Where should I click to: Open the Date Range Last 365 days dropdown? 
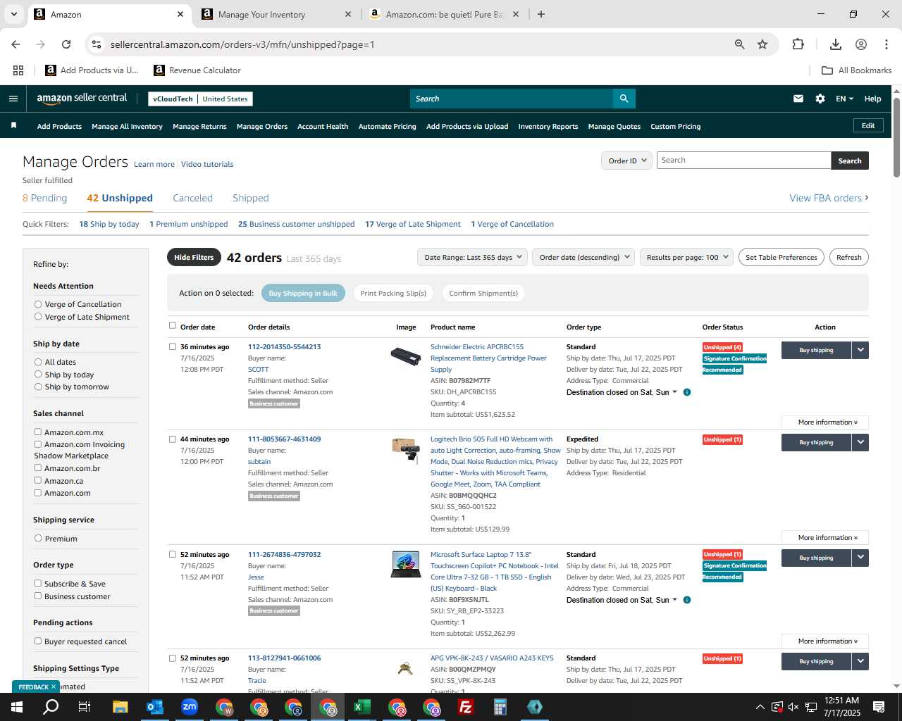(x=472, y=257)
